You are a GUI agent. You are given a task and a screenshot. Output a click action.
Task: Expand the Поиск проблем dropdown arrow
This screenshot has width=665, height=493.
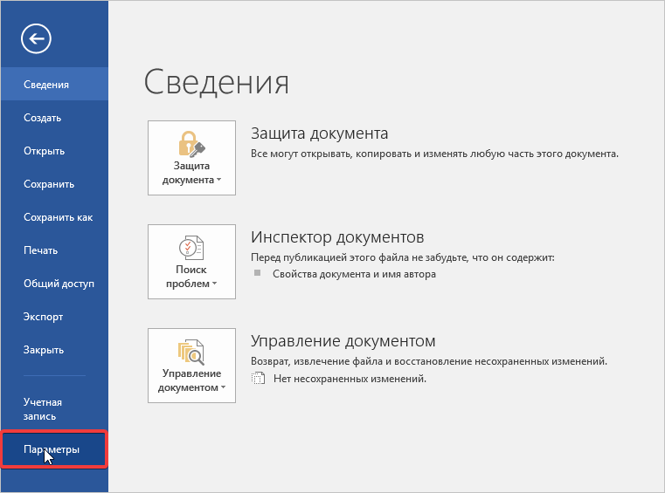pos(214,284)
